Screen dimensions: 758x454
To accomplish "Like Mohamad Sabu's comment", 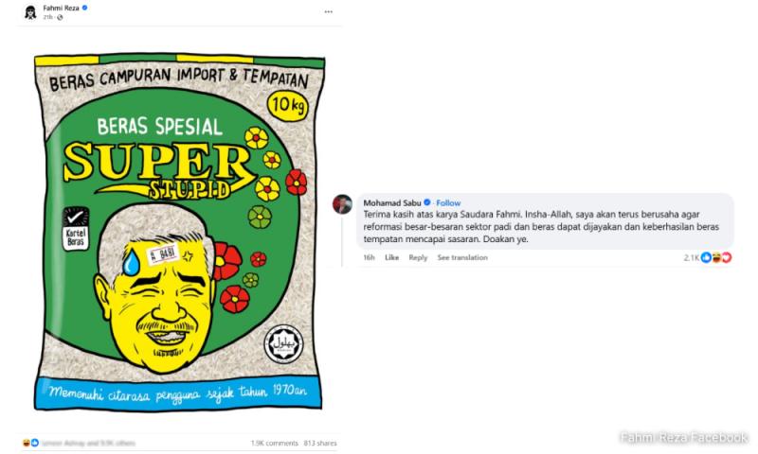I will pos(391,257).
